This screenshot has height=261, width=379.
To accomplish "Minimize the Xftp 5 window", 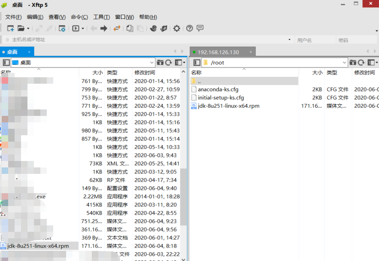I will coord(343,4).
